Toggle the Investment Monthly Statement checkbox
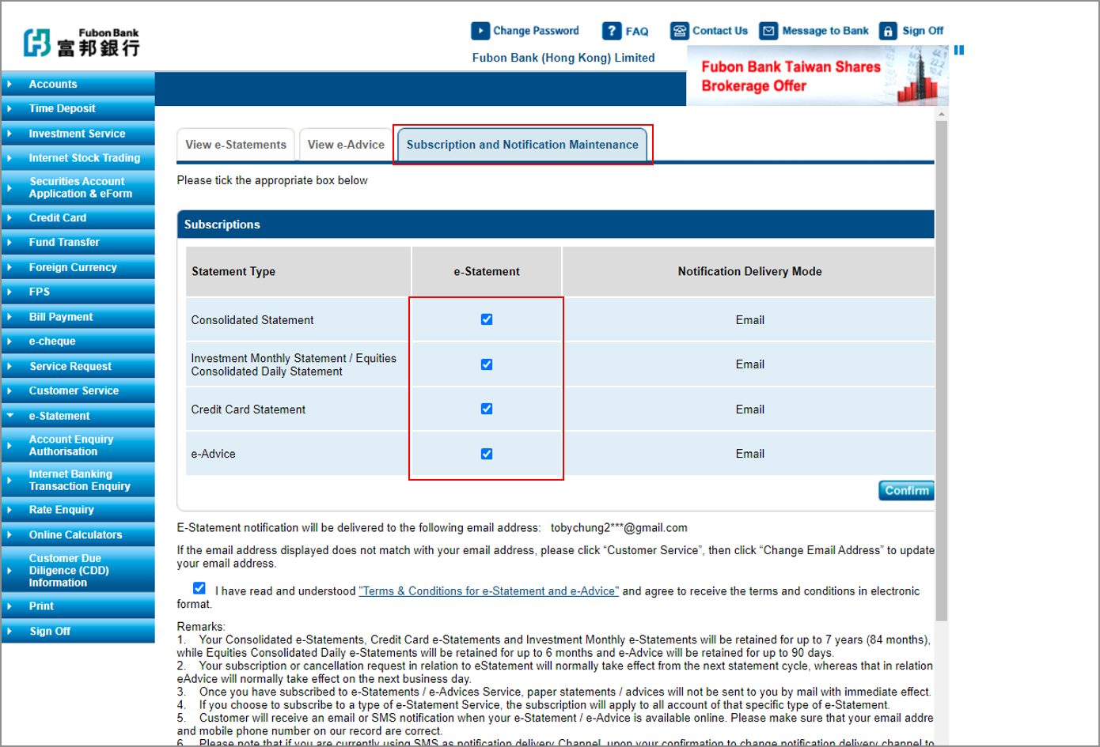The width and height of the screenshot is (1100, 747). tap(487, 364)
